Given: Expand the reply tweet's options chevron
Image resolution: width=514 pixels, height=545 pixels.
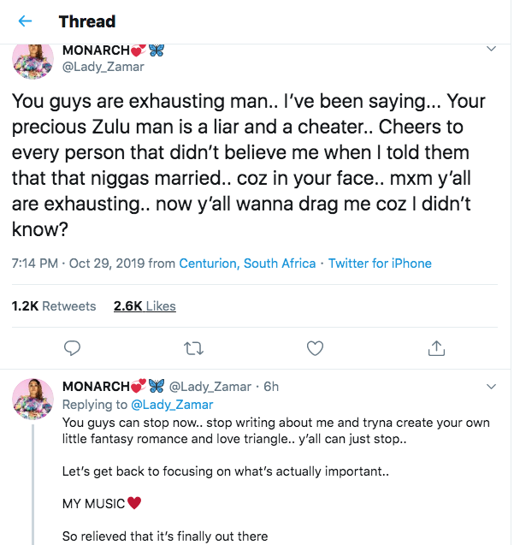Looking at the screenshot, I should [x=491, y=387].
